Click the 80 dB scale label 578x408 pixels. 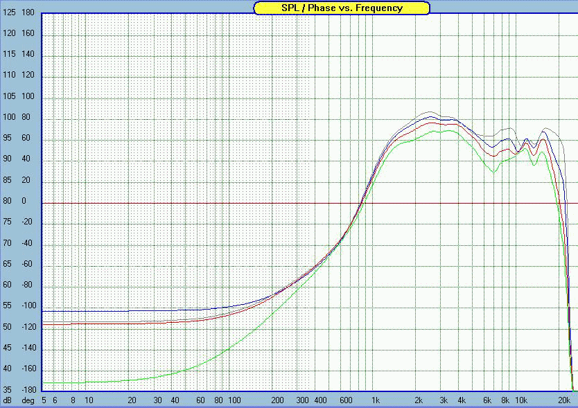(x=7, y=201)
